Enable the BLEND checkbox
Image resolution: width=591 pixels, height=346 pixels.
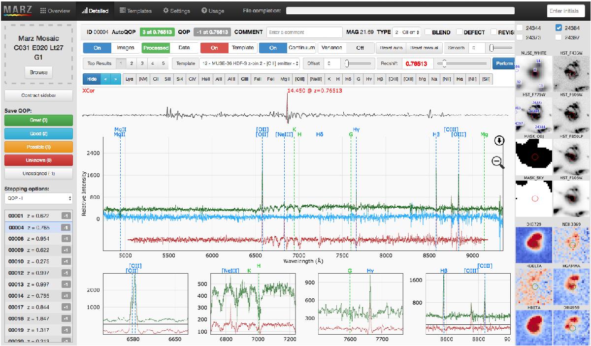(x=428, y=32)
